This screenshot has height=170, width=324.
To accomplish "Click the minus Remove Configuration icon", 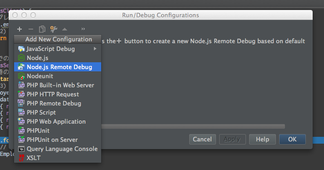I will click(31, 29).
